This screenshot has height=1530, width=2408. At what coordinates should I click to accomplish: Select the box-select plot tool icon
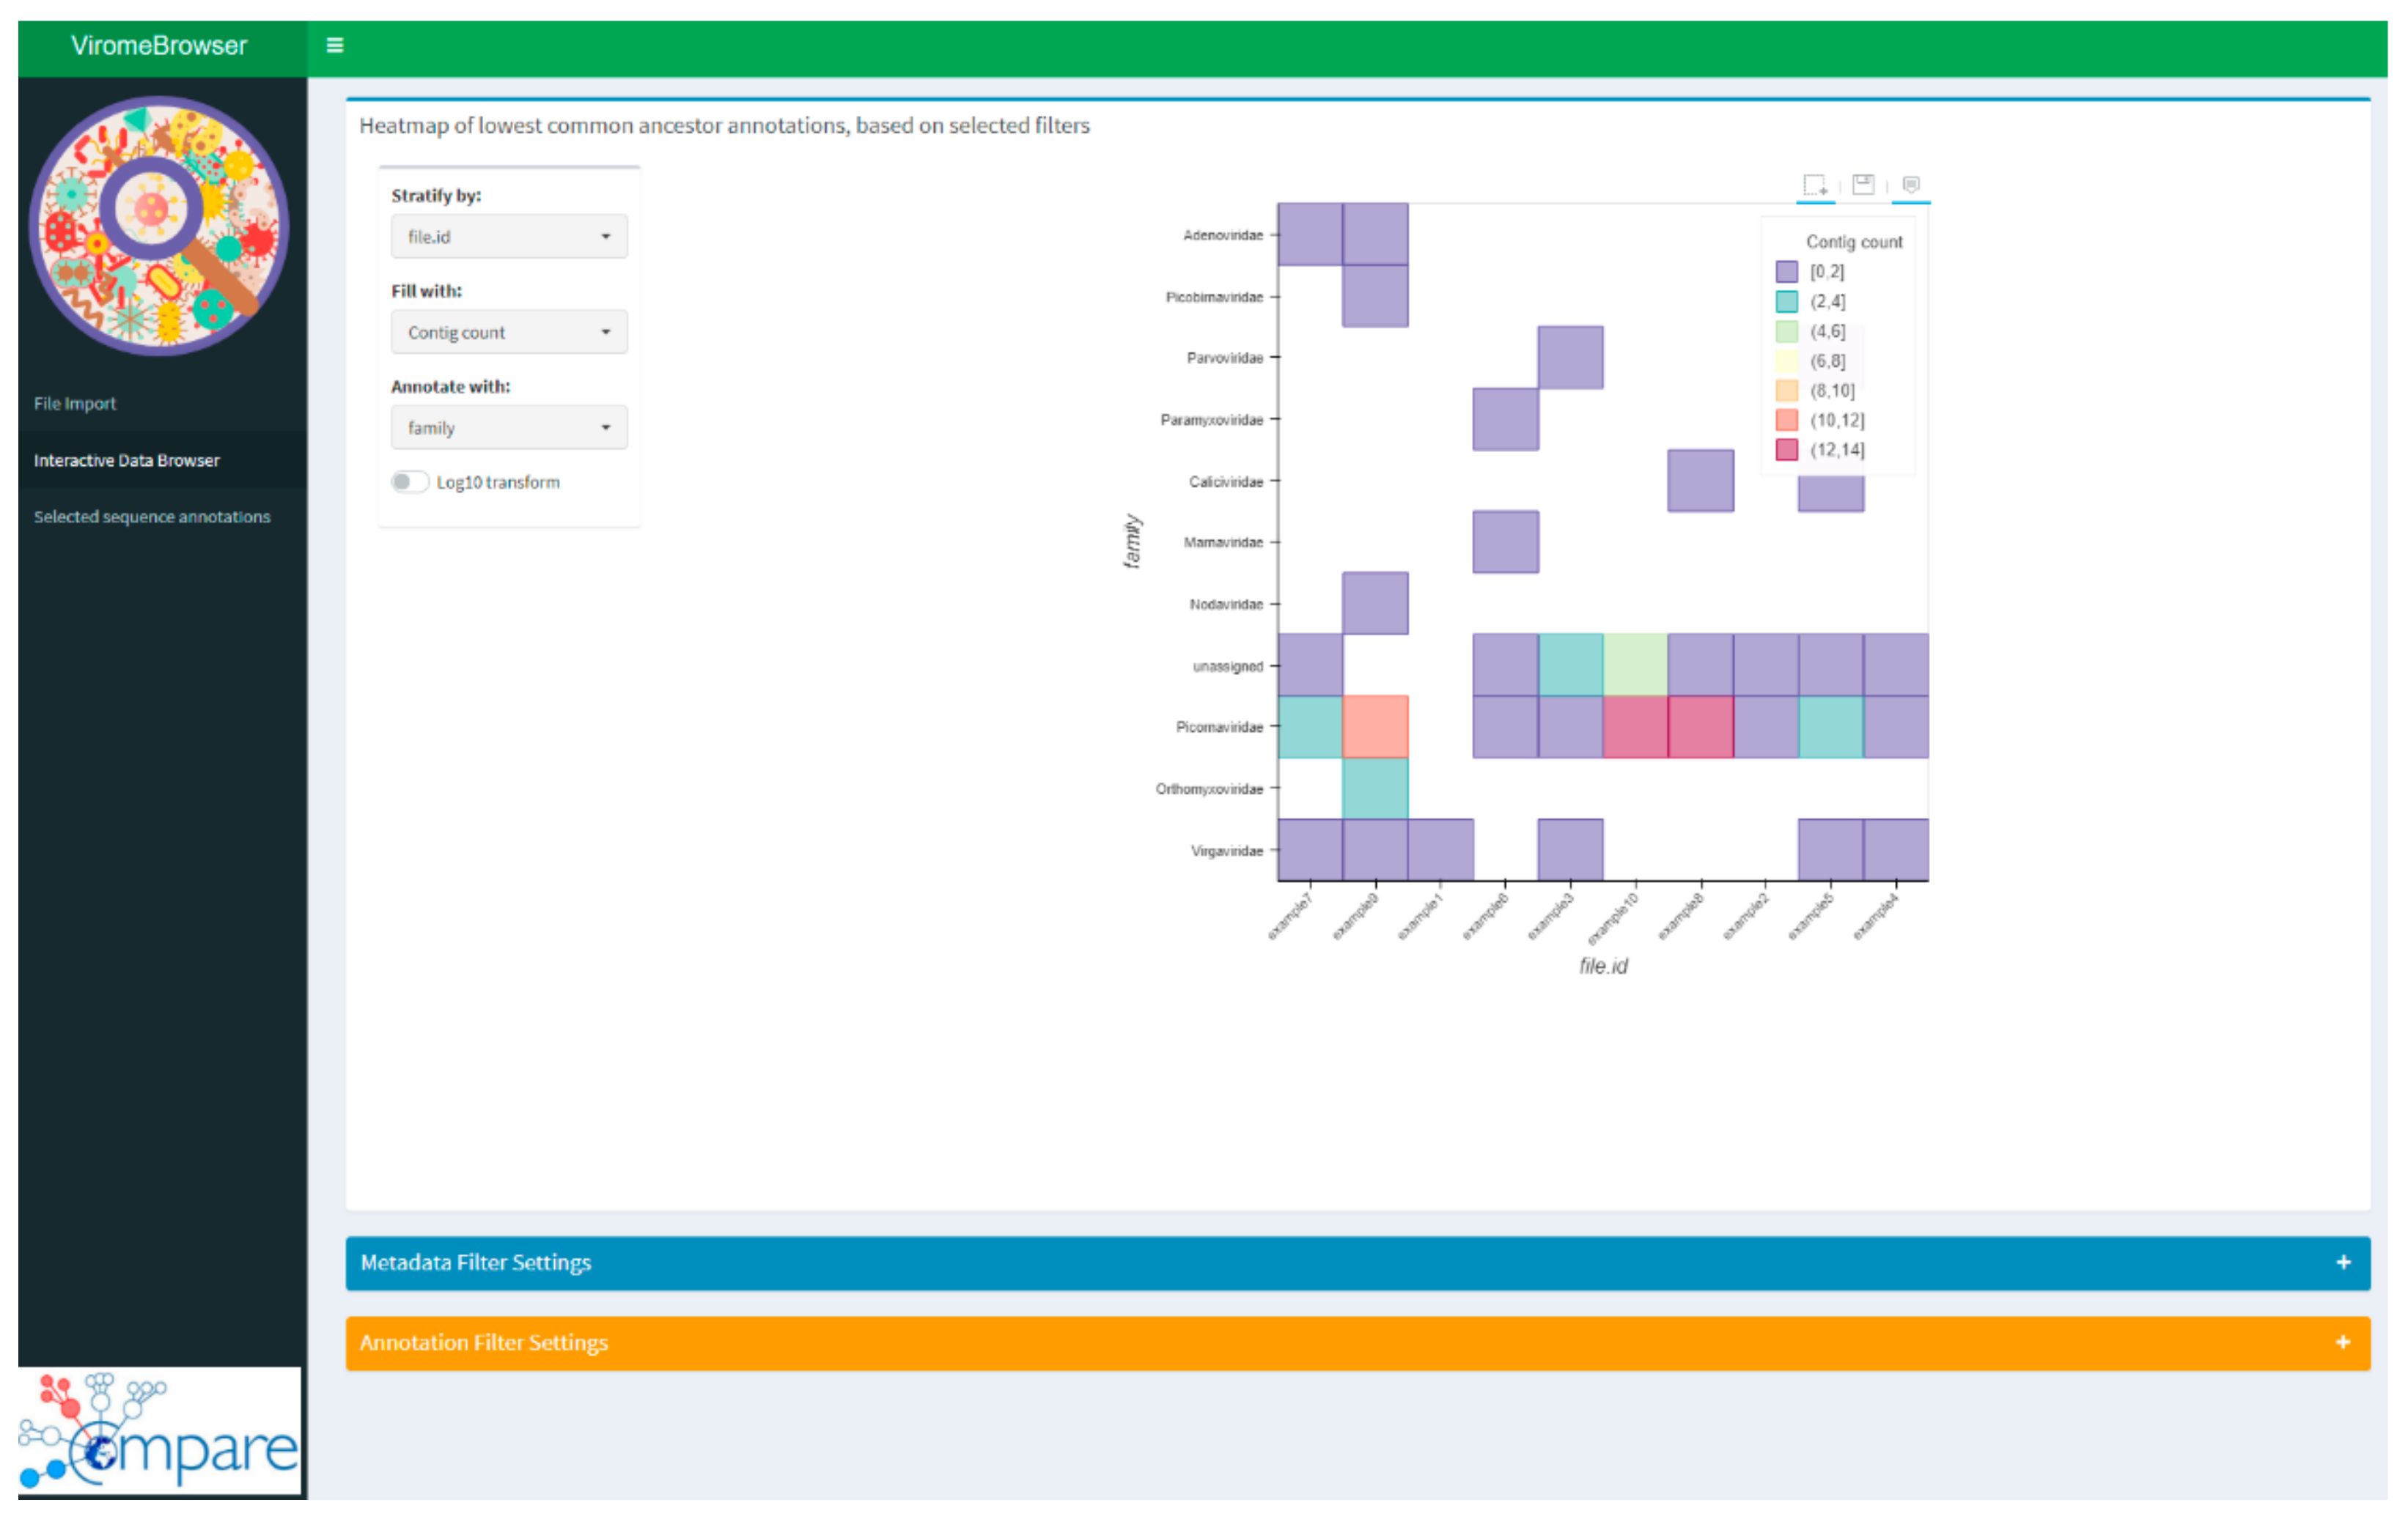[x=1814, y=185]
